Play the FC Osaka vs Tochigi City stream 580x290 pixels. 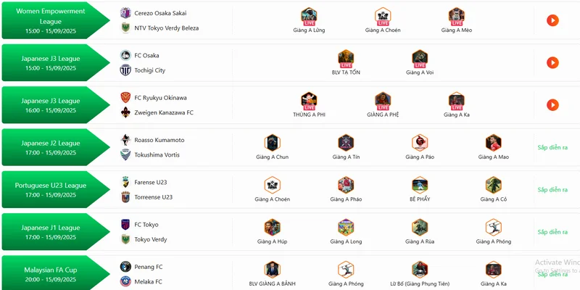pos(552,63)
